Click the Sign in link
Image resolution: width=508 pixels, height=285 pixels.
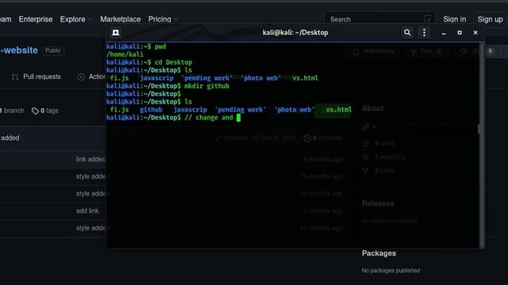coord(455,19)
